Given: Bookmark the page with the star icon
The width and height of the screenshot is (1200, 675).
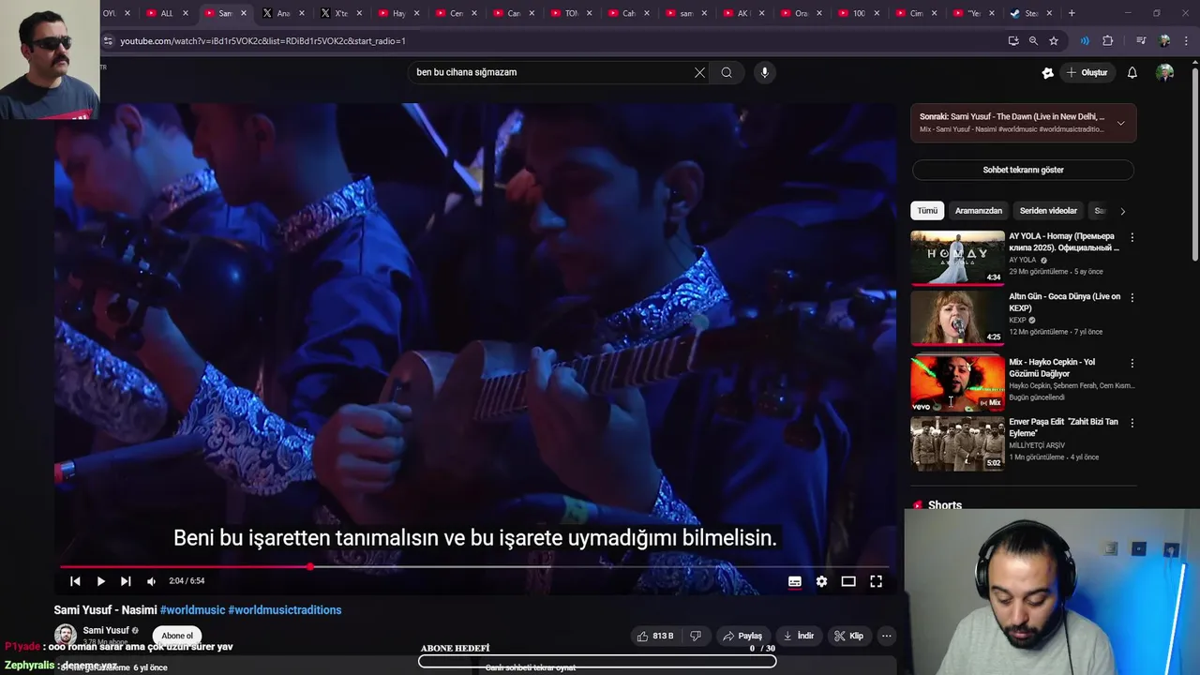Looking at the screenshot, I should pos(1054,41).
